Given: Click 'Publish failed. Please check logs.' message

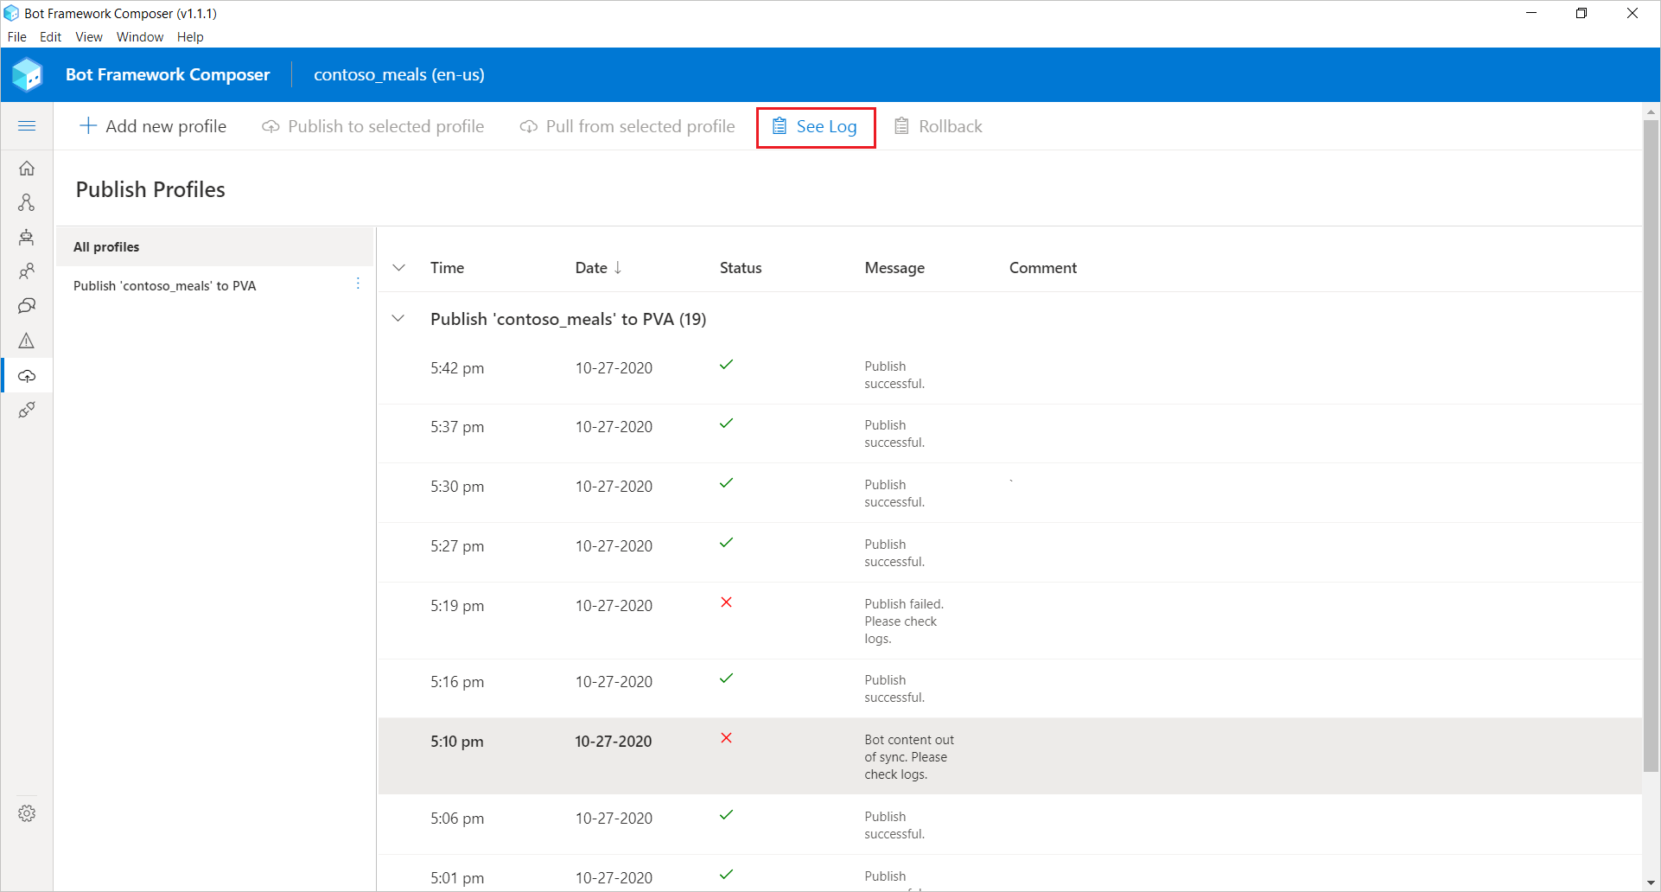Looking at the screenshot, I should (x=904, y=621).
